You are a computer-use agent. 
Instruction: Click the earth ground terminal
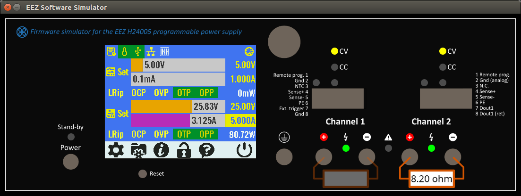(285, 156)
